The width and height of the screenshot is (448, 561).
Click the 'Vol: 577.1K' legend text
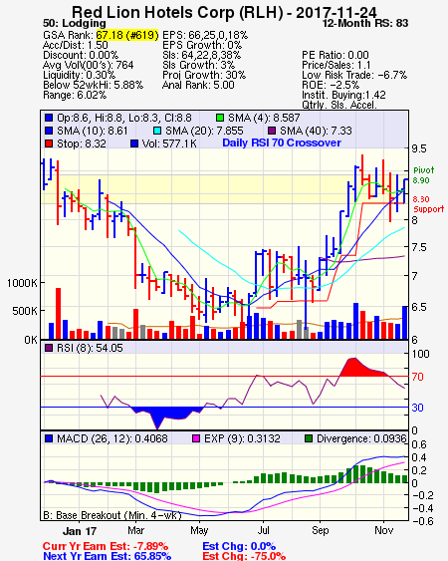tap(169, 143)
